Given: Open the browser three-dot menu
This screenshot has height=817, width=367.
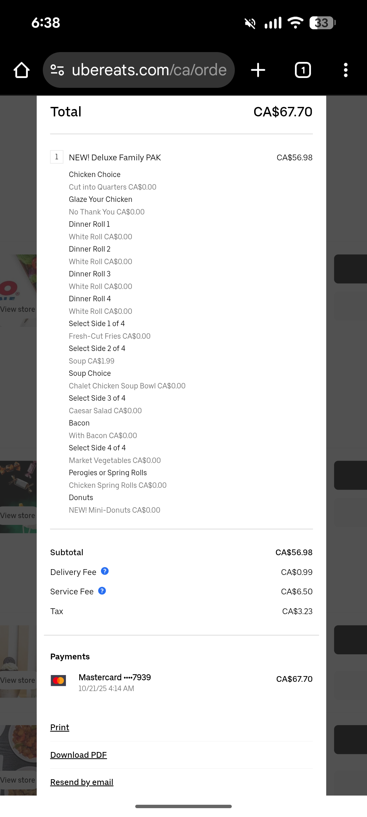Looking at the screenshot, I should point(346,70).
